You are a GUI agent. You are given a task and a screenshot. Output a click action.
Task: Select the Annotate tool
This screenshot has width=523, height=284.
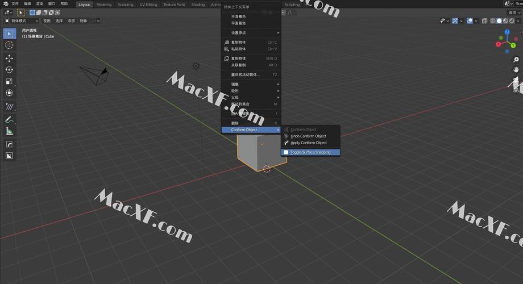pyautogui.click(x=9, y=106)
